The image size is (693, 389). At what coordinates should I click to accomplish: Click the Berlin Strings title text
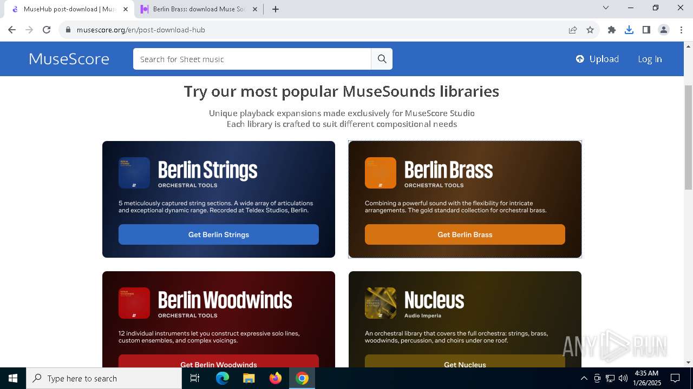coord(208,170)
